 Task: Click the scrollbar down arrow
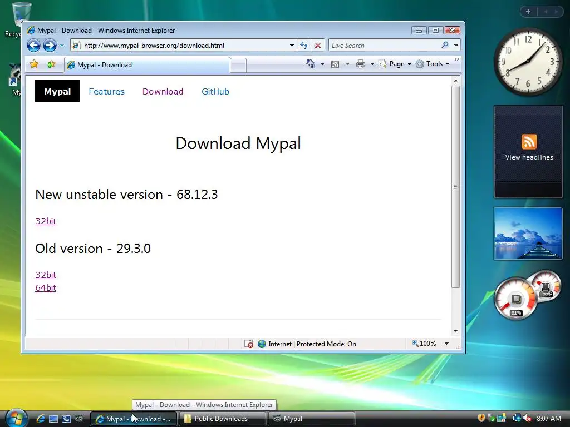456,331
